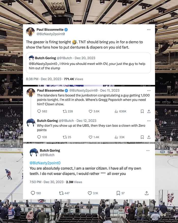Image resolution: width=178 pixels, height=223 pixels.
Task: Like the Dec 30 tweet with 3.1K likes
Action: point(90,193)
